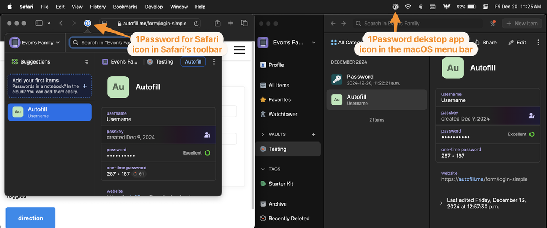Copy one-time password 287 187 in extension
The image size is (547, 228).
[158, 171]
